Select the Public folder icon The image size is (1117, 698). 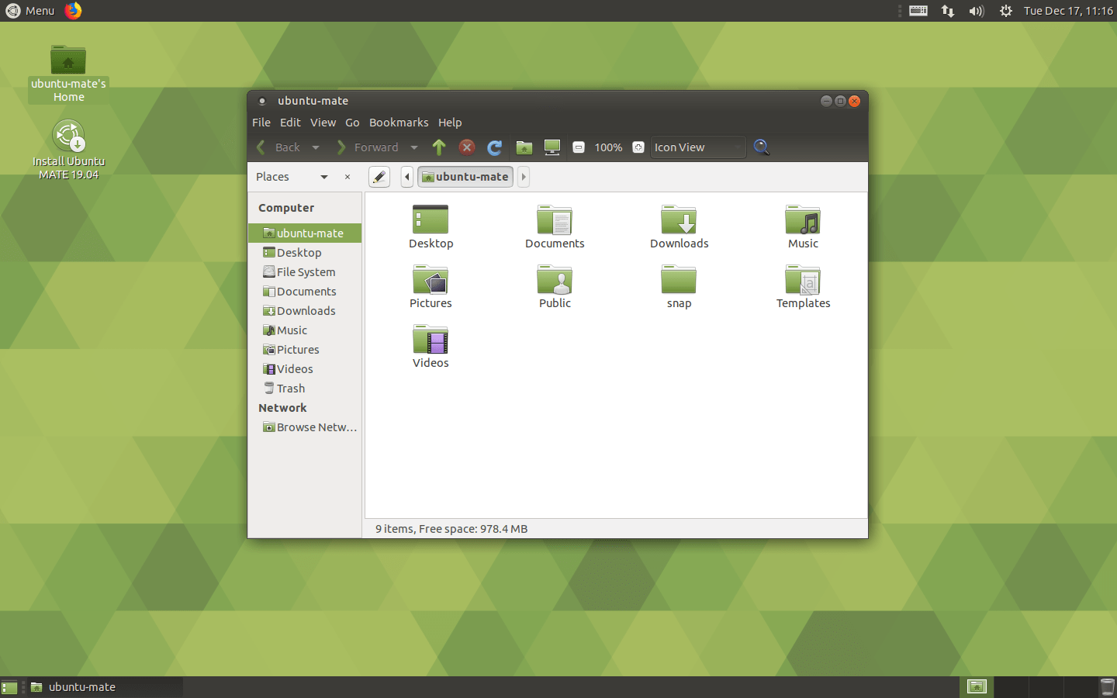coord(555,279)
